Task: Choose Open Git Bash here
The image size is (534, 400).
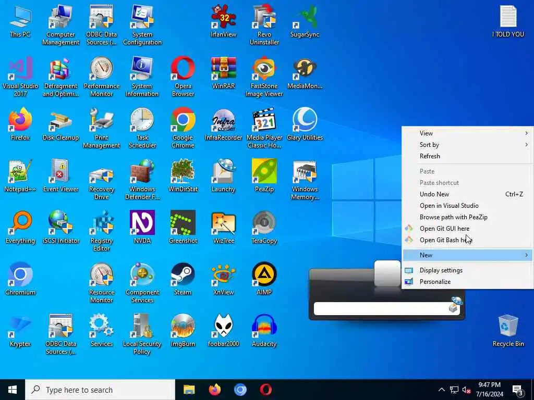Action: [468, 240]
